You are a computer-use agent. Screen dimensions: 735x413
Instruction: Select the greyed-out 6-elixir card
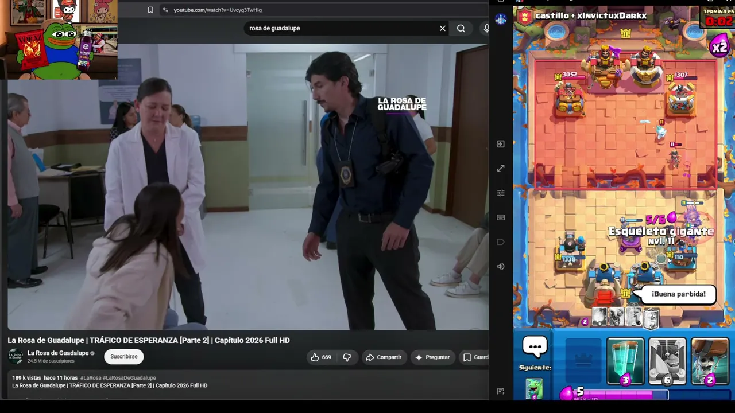(667, 361)
